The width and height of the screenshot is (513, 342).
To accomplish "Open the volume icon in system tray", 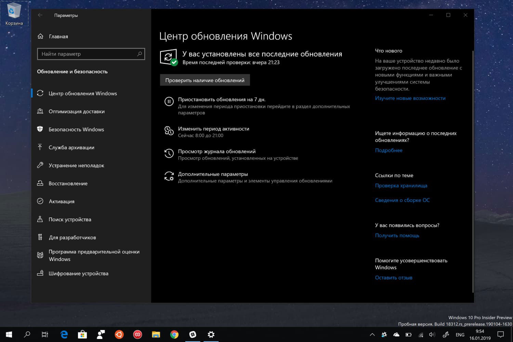I will 432,334.
